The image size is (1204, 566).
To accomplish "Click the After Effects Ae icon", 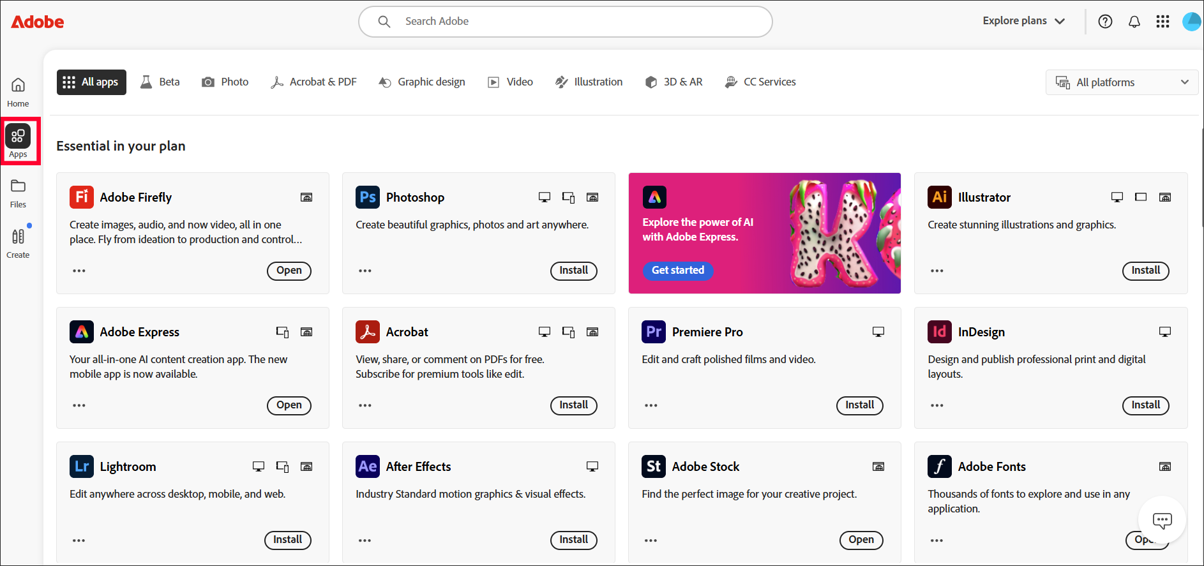I will tap(368, 466).
